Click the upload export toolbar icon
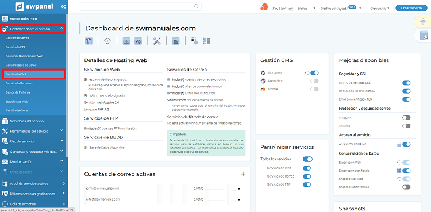Viewport: 431px width, 212px height. (126, 41)
